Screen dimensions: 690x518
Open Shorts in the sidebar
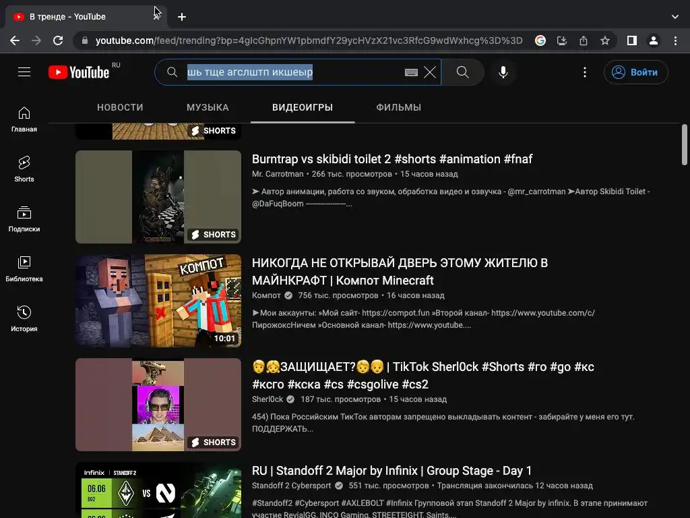[24, 169]
